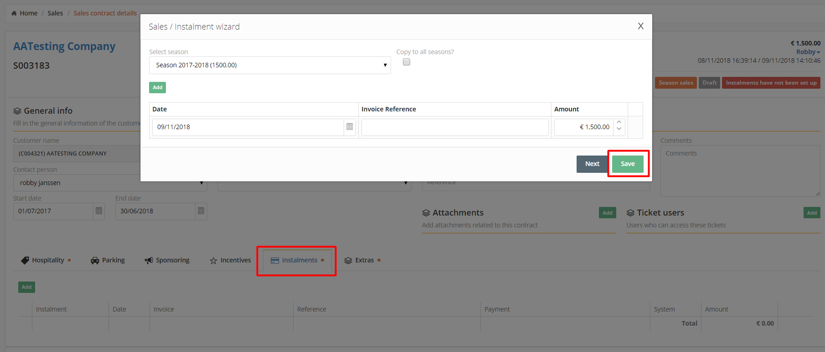Click the Season sales badge

[676, 83]
